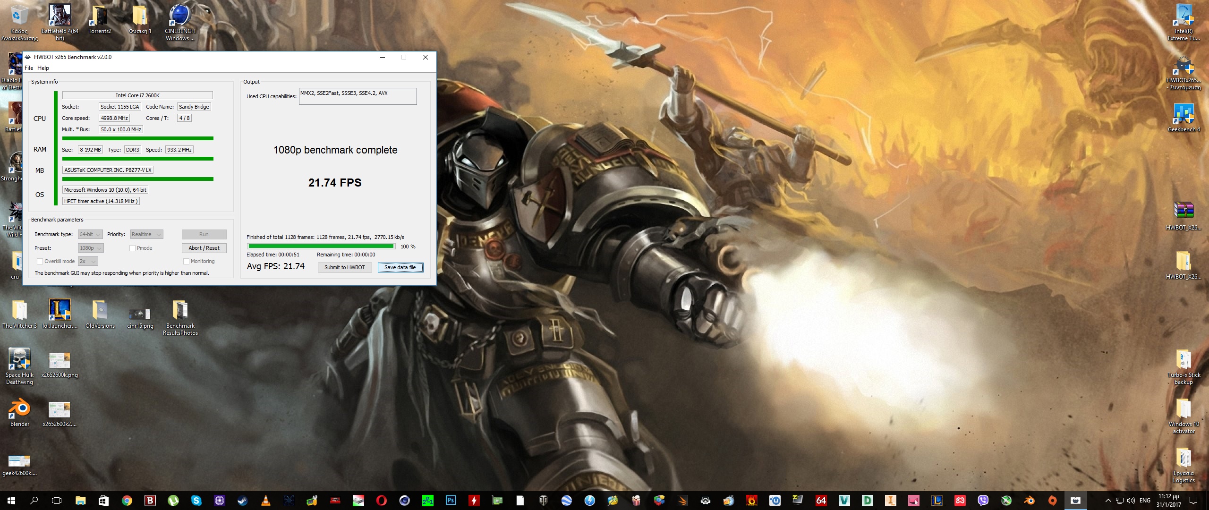
Task: Open Origin from the taskbar
Action: tap(1052, 501)
